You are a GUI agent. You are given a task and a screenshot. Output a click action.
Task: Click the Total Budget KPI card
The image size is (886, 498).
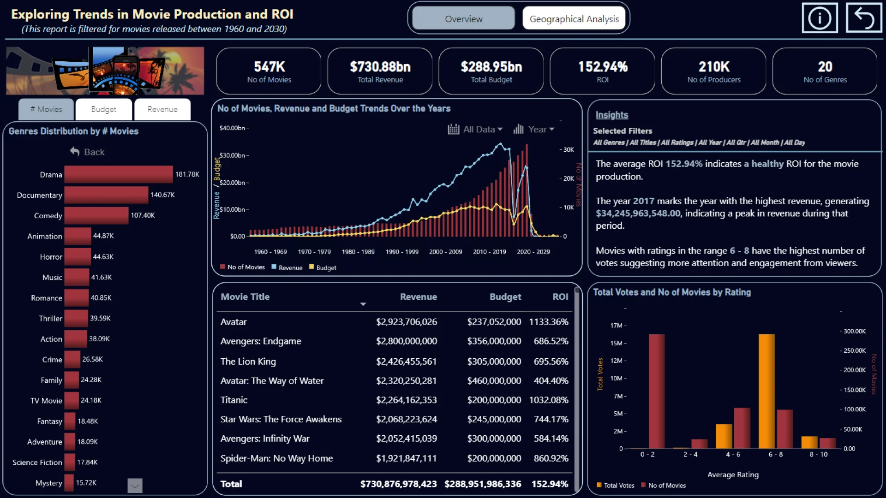click(491, 71)
